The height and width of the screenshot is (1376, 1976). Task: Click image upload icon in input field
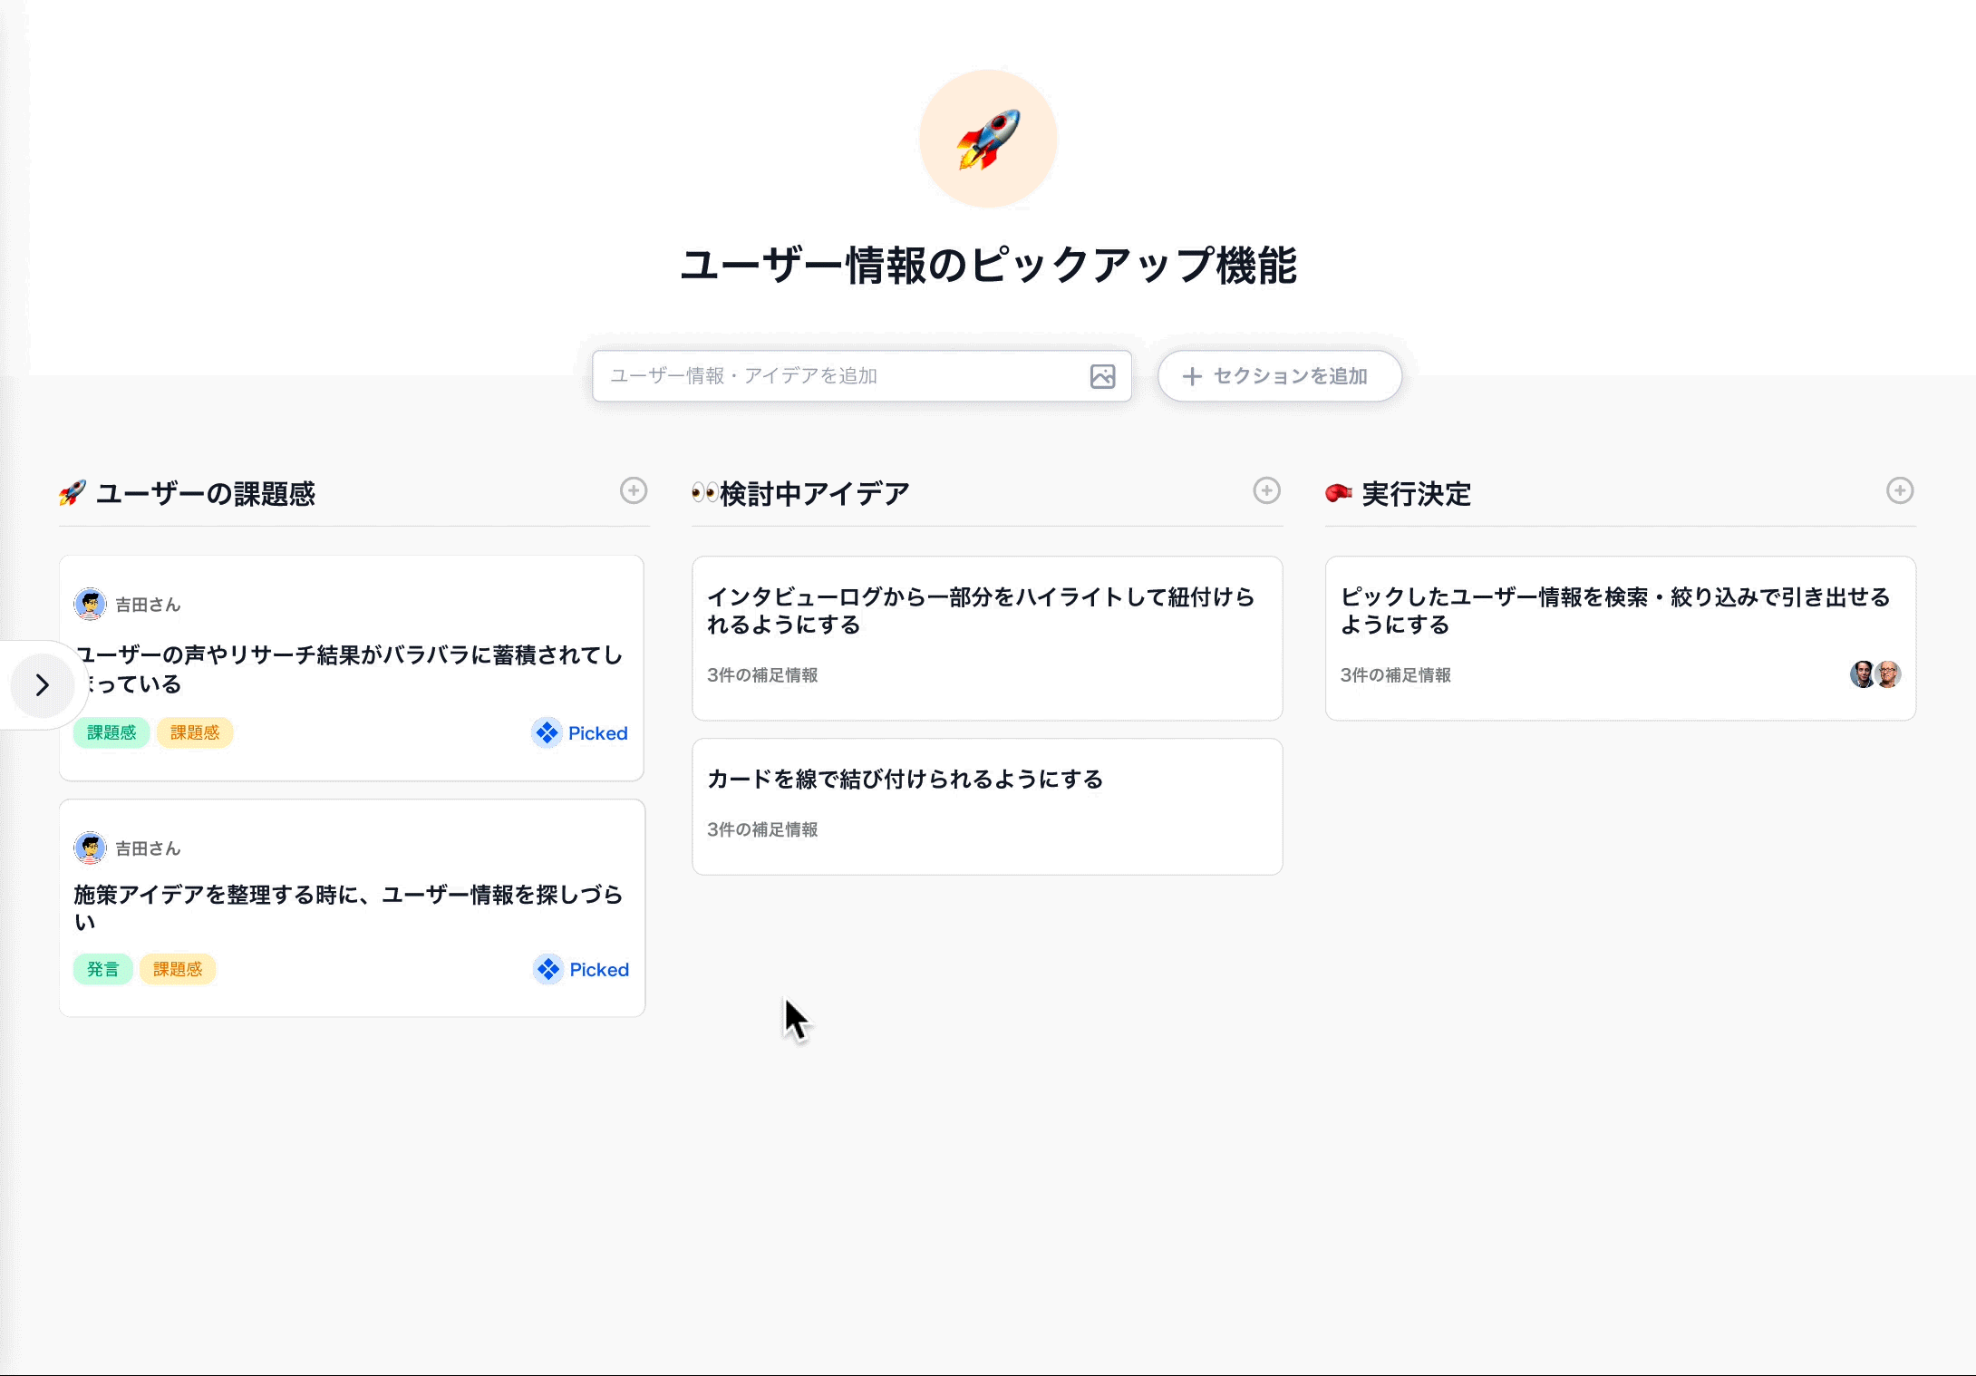coord(1102,376)
